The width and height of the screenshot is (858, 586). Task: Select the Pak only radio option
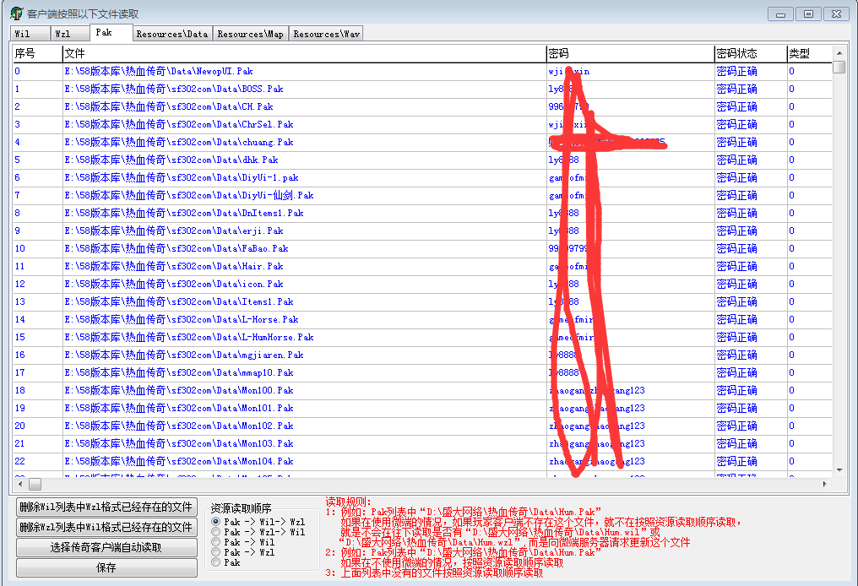[x=216, y=562]
